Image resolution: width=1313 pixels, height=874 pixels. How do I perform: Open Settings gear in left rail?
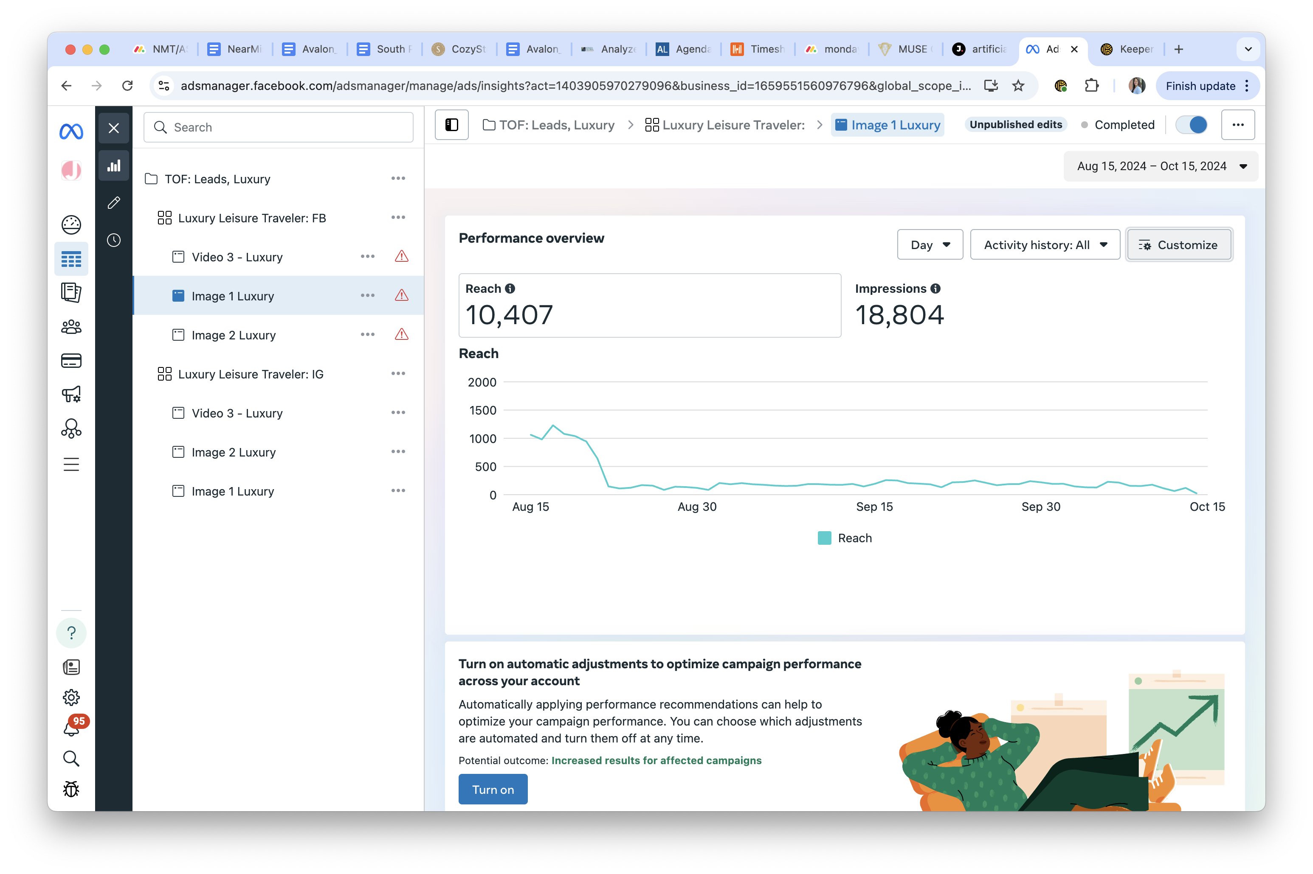tap(71, 698)
